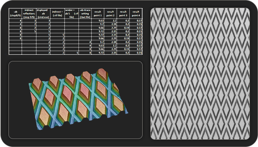Viewport: 258px width, 147px height.
Task: Click the 'displayed ab (cmd.exe)' column header
Action: (x=43, y=14)
